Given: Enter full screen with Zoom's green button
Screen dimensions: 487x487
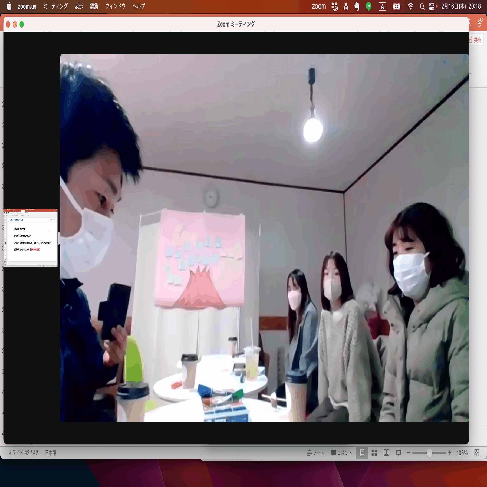Looking at the screenshot, I should [x=22, y=24].
